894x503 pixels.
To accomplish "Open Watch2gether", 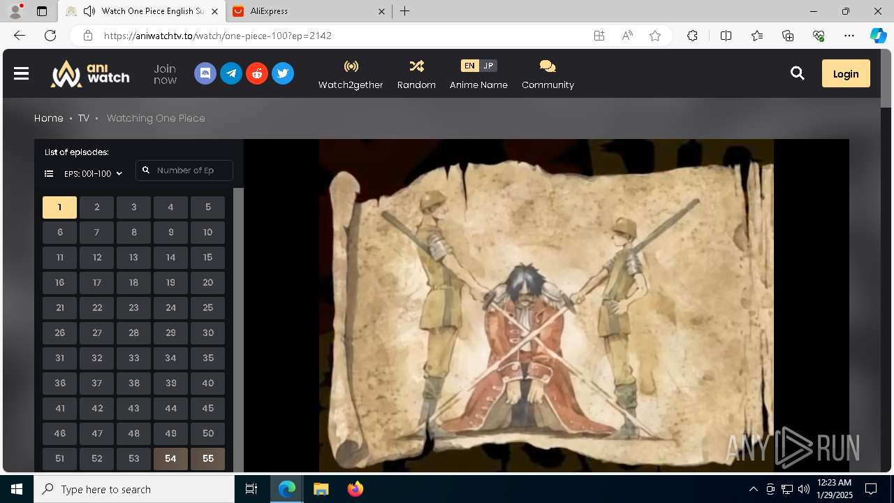I will coord(351,74).
